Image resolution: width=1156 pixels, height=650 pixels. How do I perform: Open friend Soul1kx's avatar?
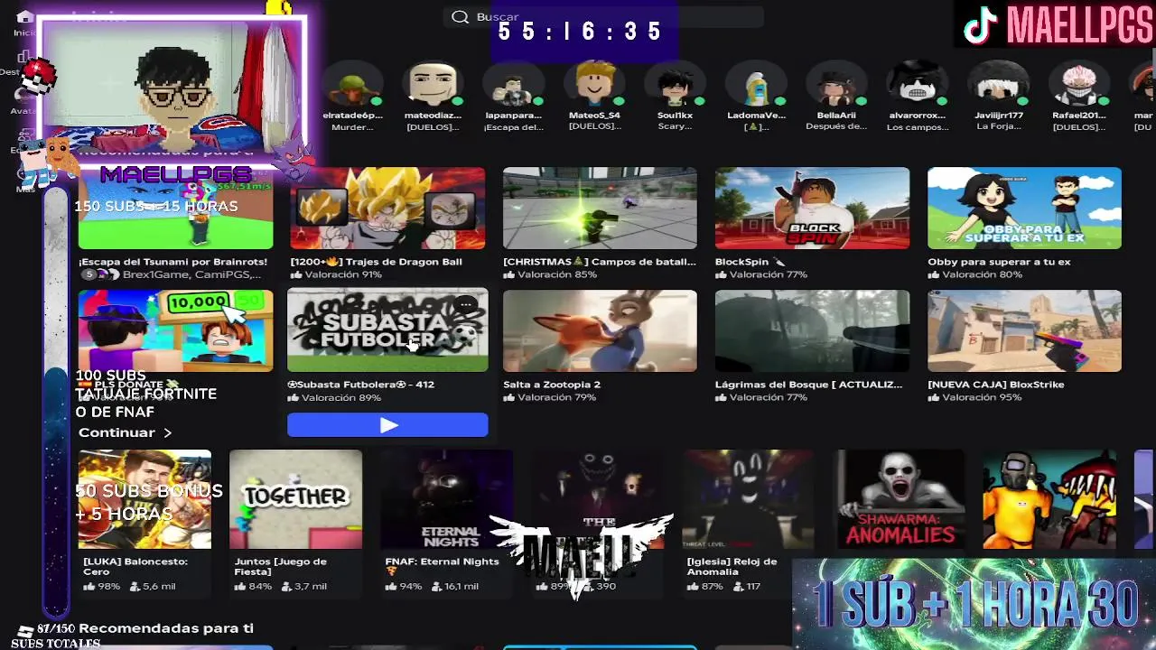[x=675, y=86]
